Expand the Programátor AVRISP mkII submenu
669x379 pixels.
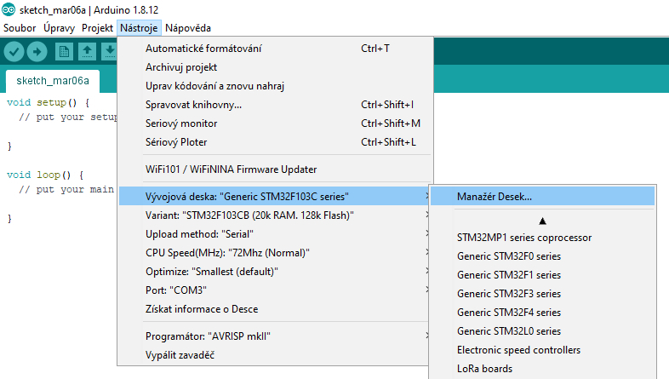(275, 336)
